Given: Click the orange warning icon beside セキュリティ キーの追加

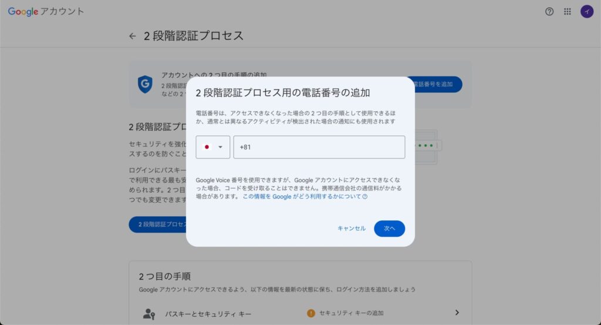Looking at the screenshot, I should [x=311, y=313].
